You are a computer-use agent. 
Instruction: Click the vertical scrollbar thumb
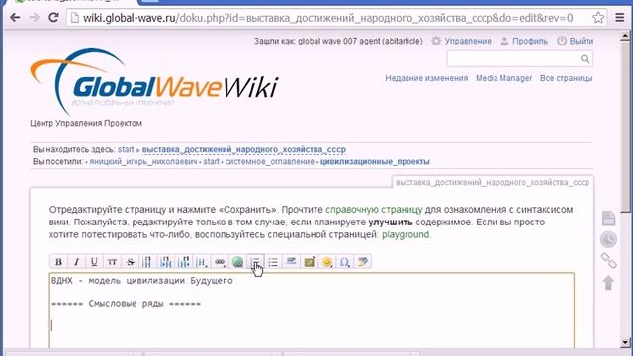(x=625, y=126)
